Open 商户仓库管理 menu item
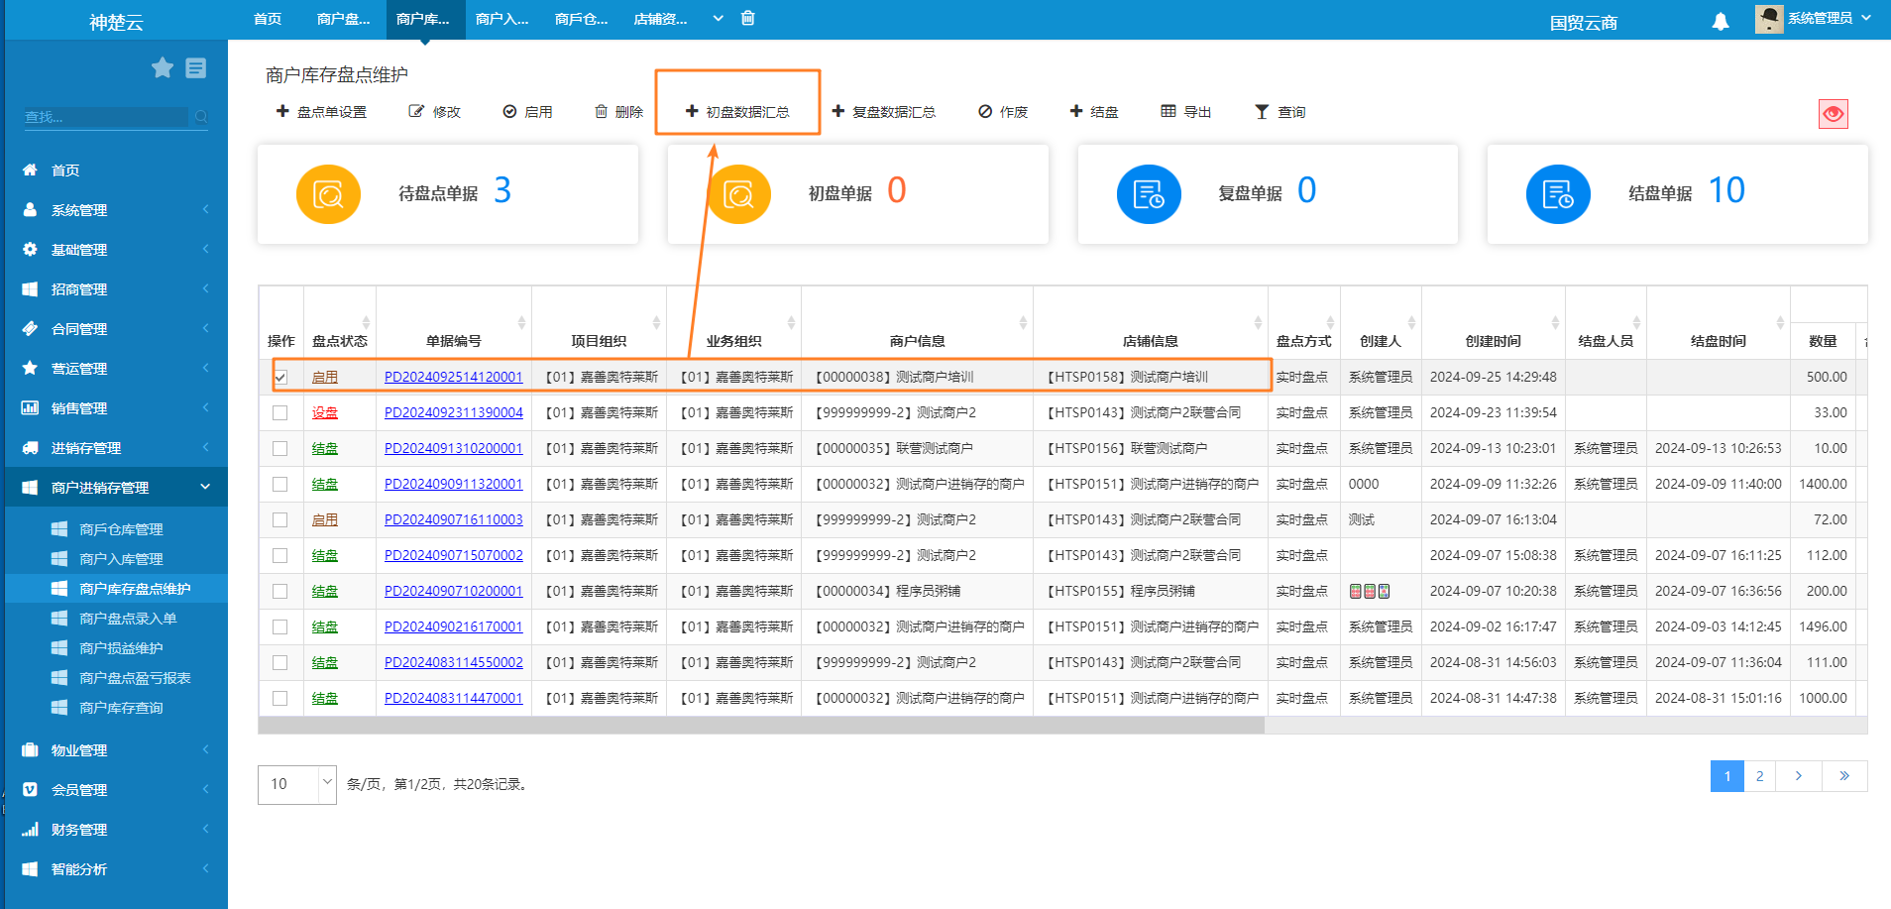Viewport: 1891px width, 909px height. [121, 529]
